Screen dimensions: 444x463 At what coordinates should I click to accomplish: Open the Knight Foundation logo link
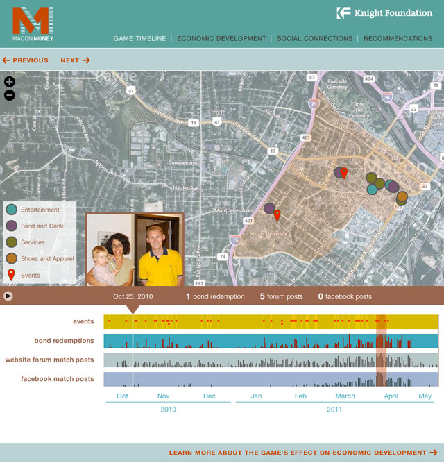(x=384, y=13)
